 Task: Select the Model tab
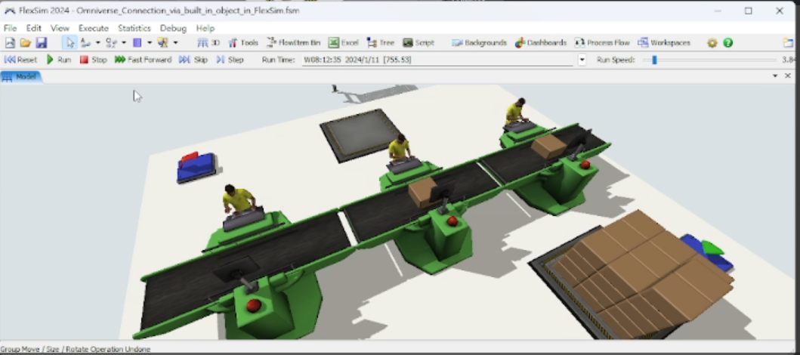(x=21, y=76)
